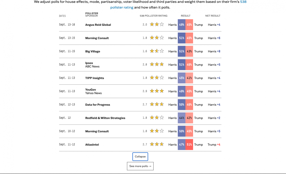
Task: Click Data for Progress star rating
Action: [x=157, y=104]
